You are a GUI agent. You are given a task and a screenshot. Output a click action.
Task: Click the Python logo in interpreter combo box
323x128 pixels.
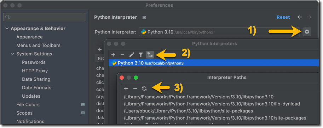pos(144,32)
